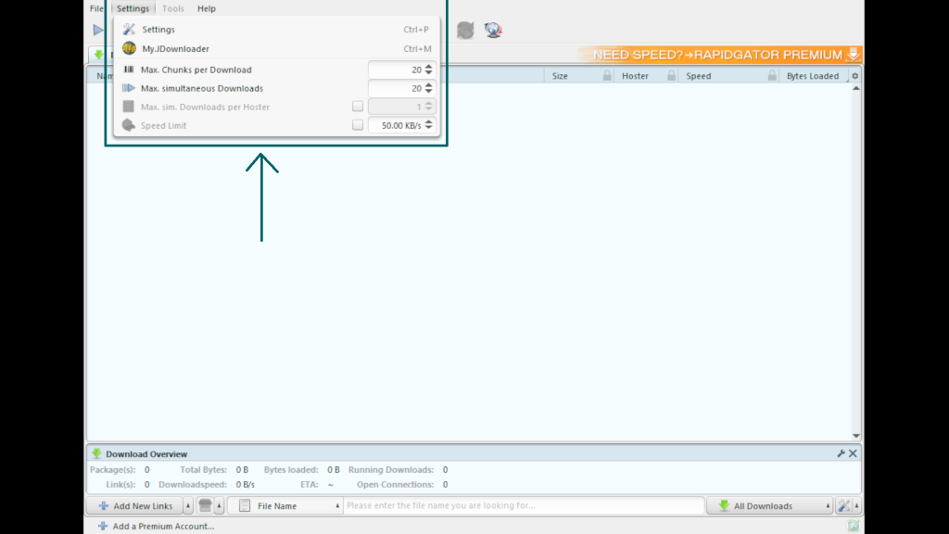Select My.JDownloader from the Settings menu

tap(175, 49)
